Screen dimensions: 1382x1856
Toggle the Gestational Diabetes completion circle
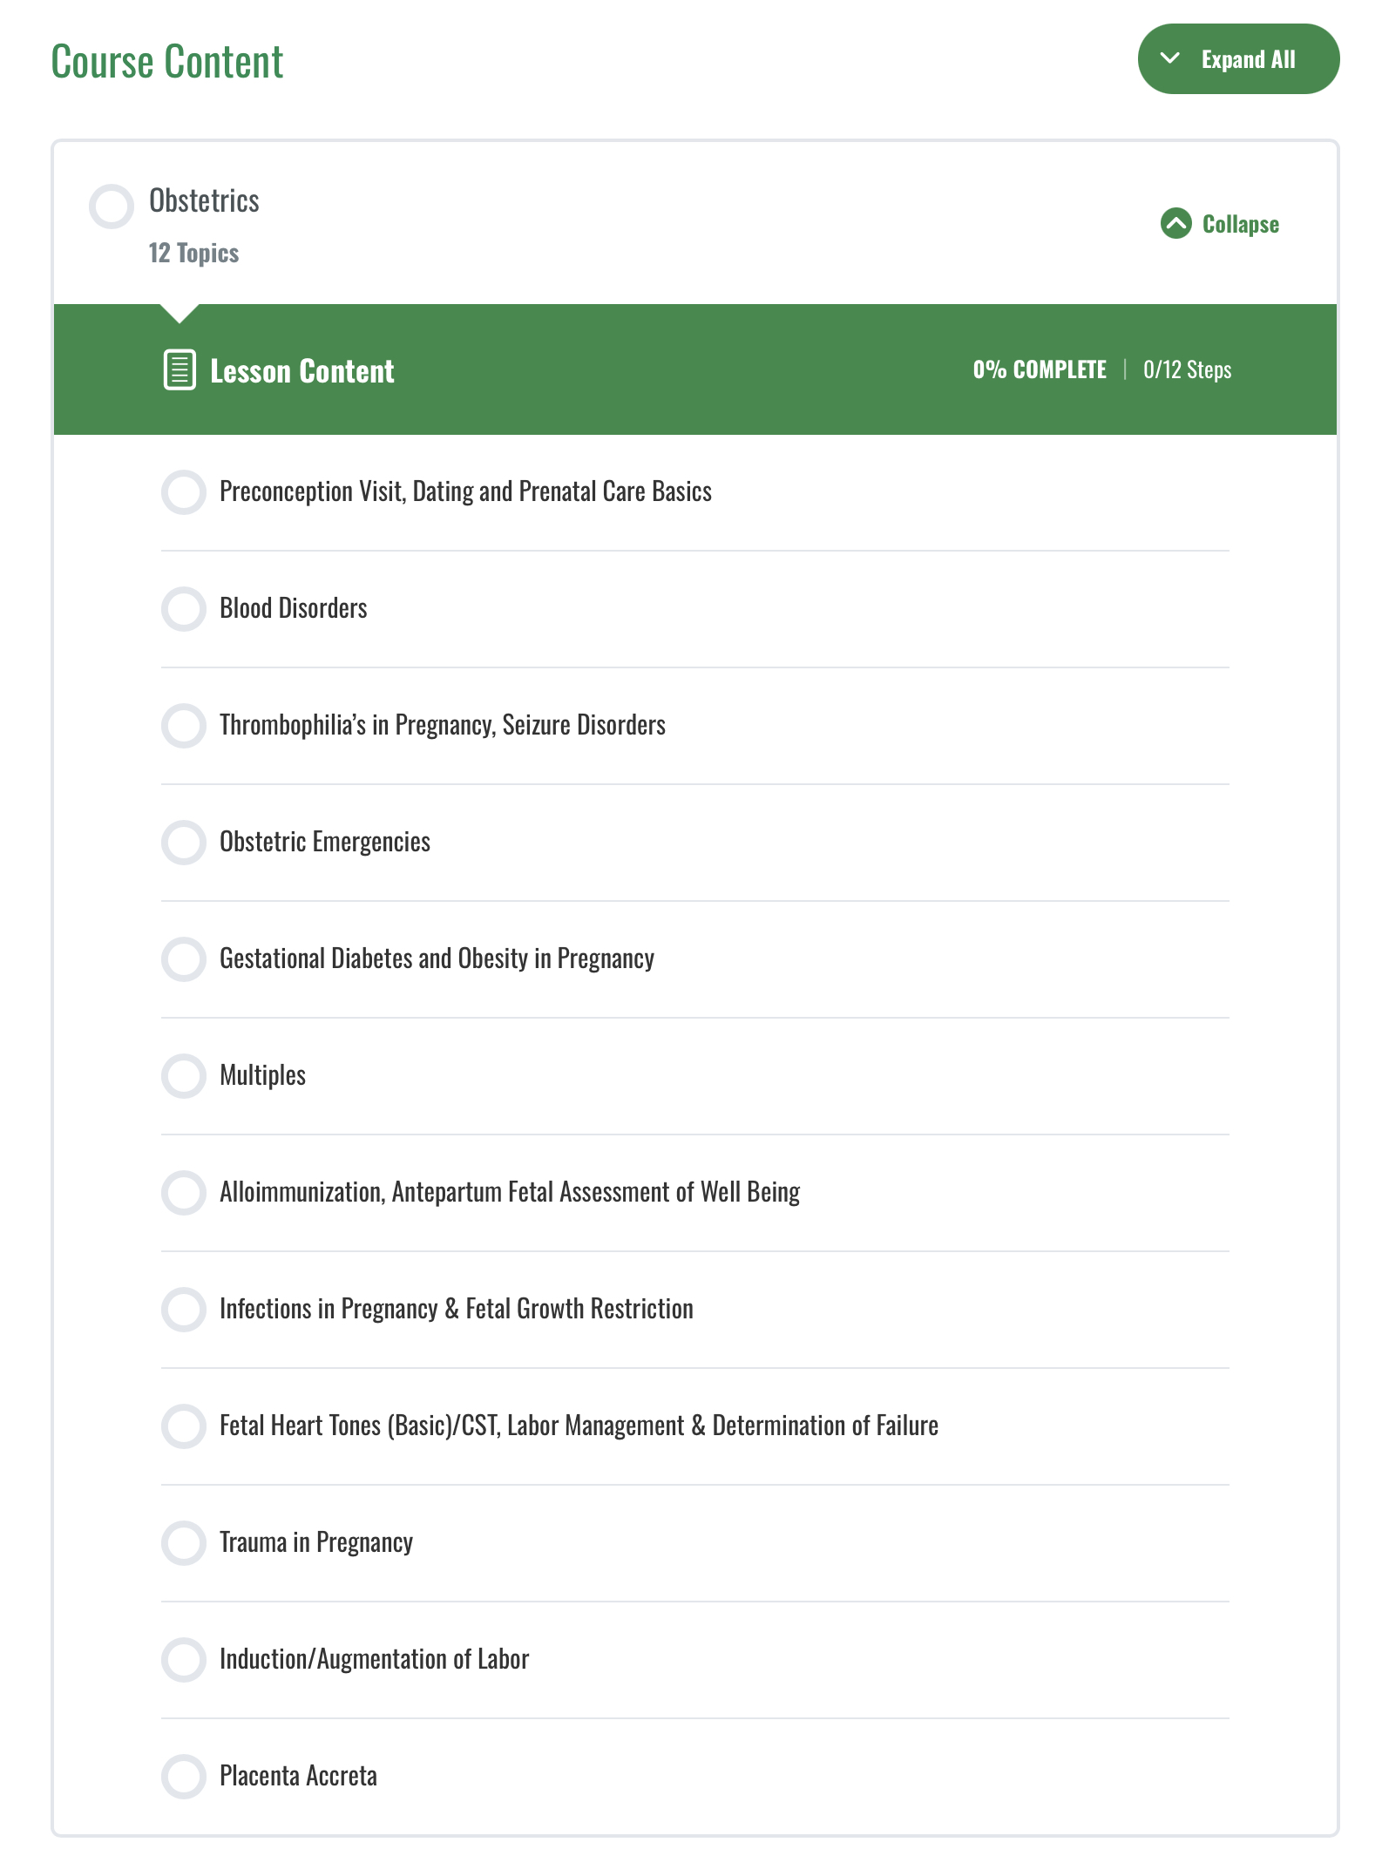coord(184,959)
